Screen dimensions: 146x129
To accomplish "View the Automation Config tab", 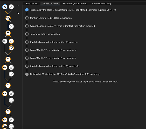I will pos(101,4).
